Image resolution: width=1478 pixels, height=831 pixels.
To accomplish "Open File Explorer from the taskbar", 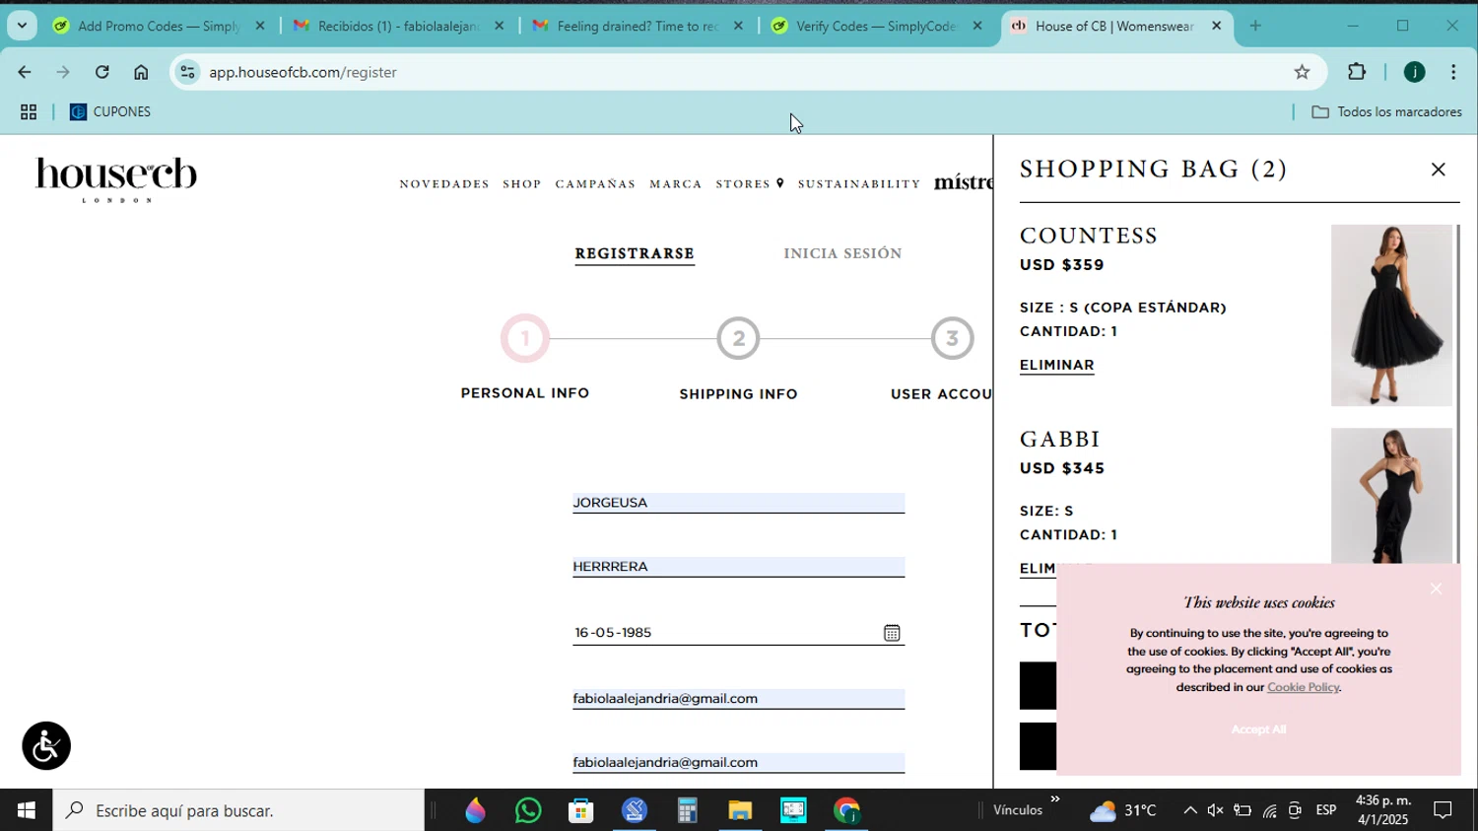I will coord(740,810).
